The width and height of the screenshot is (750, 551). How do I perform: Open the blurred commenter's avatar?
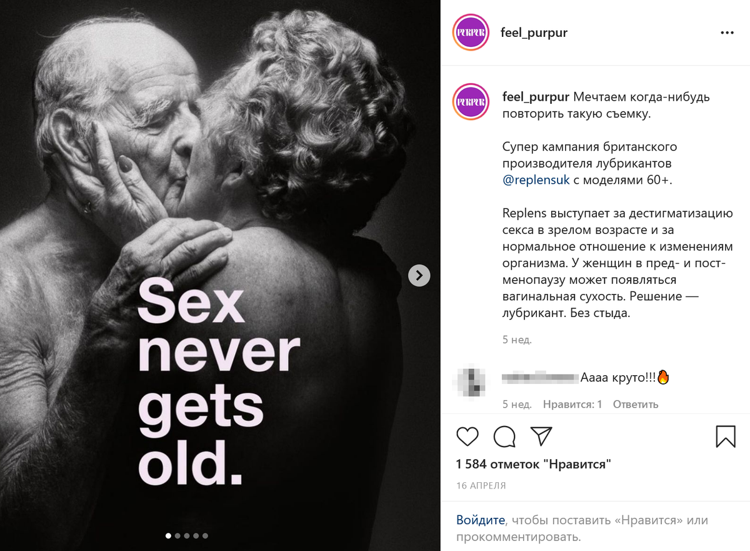471,382
